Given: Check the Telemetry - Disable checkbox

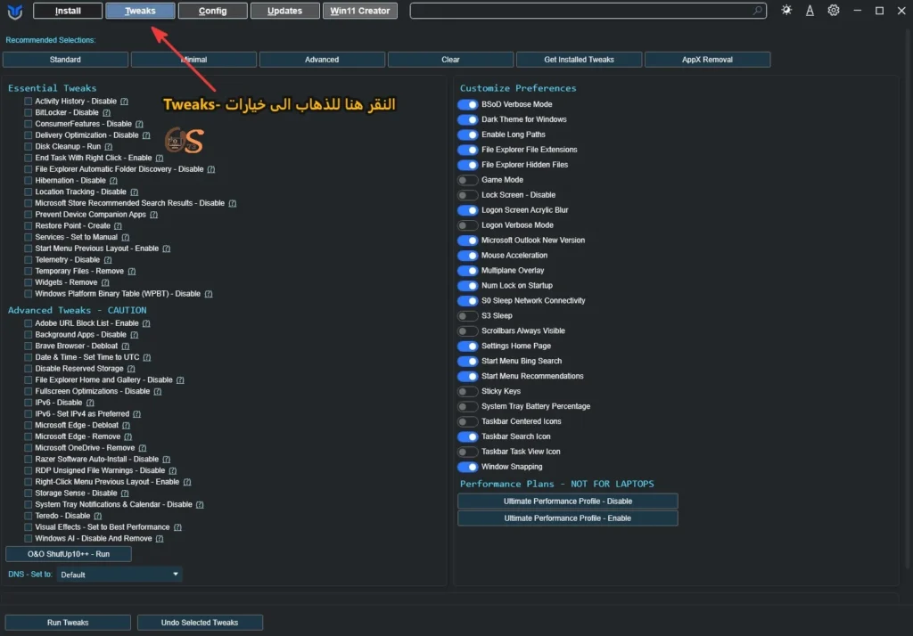Looking at the screenshot, I should point(28,260).
